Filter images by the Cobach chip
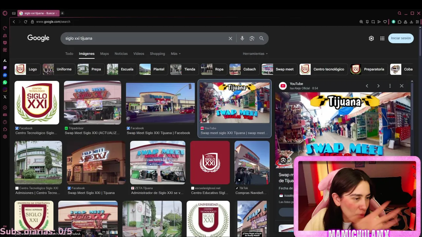The width and height of the screenshot is (422, 237). pos(244,69)
